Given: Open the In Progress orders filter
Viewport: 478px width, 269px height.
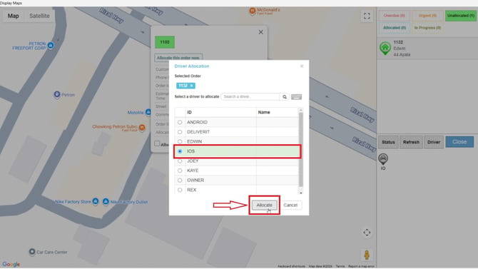Looking at the screenshot, I should [x=427, y=28].
